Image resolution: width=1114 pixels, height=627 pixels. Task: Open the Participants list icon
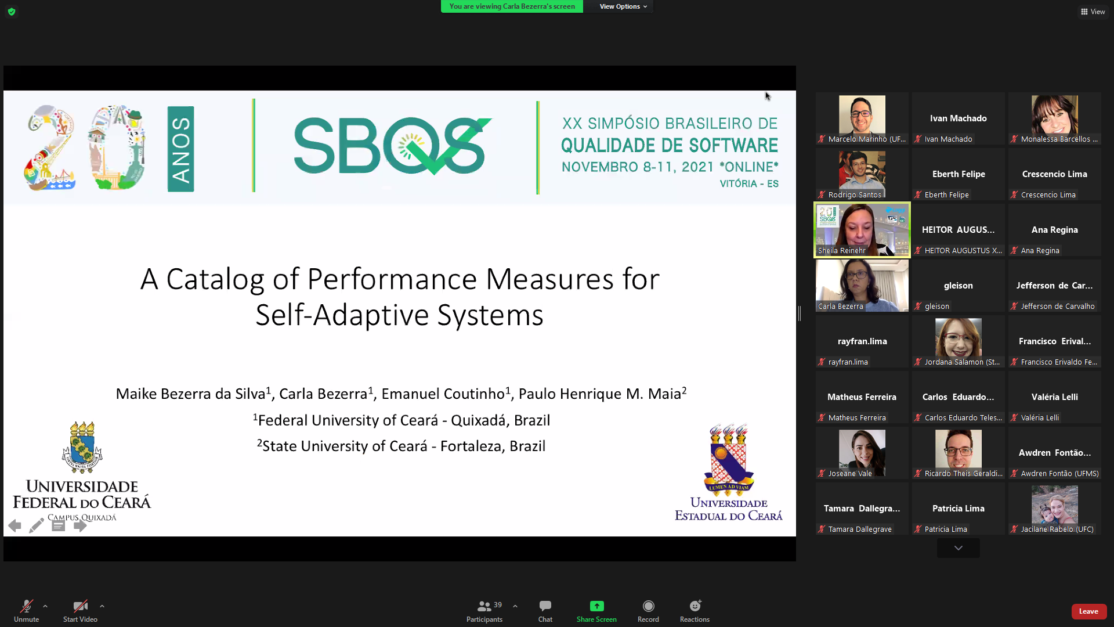(x=484, y=606)
